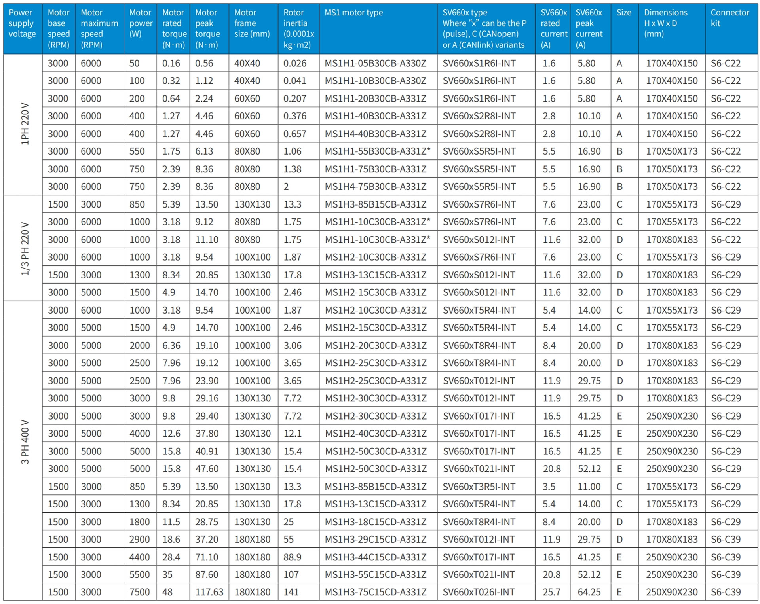Viewport: 760px width, 604px height.
Task: Click motor type MS1H3-85B15CB-A331Z
Action: point(375,204)
